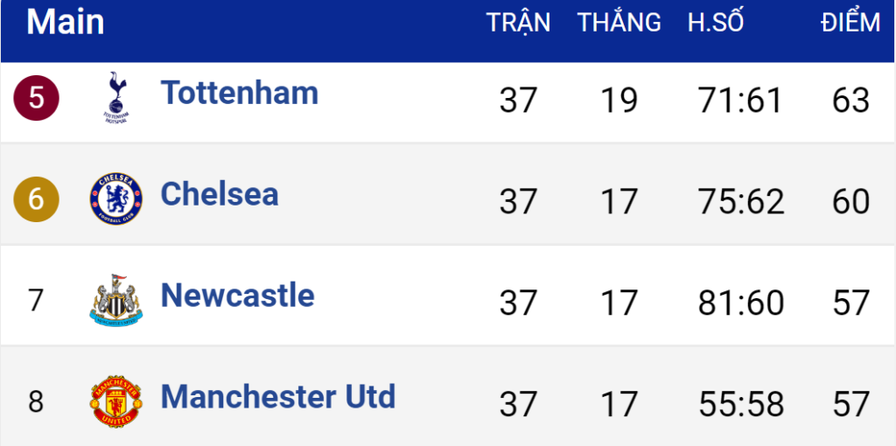The height and width of the screenshot is (446, 896).
Task: Click Chelsea's 75:62 goal difference
Action: tap(741, 202)
